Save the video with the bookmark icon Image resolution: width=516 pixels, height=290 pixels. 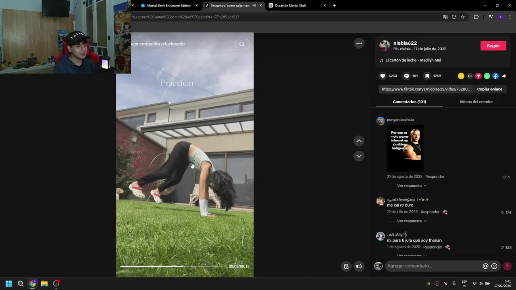427,76
